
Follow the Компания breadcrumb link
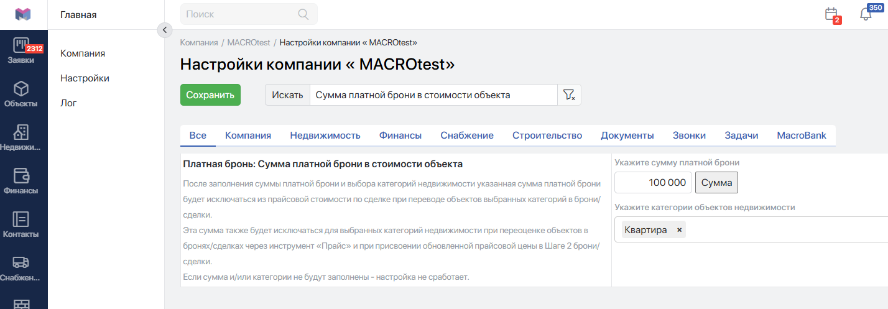(x=199, y=43)
